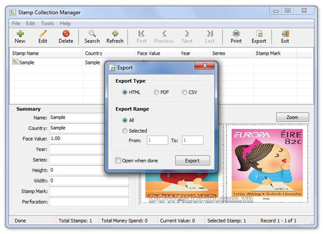This screenshot has width=323, height=234.
Task: Sort by Year column header
Action: pos(194,53)
